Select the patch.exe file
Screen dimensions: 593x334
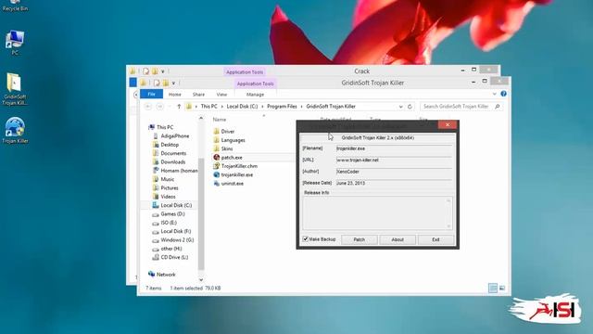pos(228,157)
